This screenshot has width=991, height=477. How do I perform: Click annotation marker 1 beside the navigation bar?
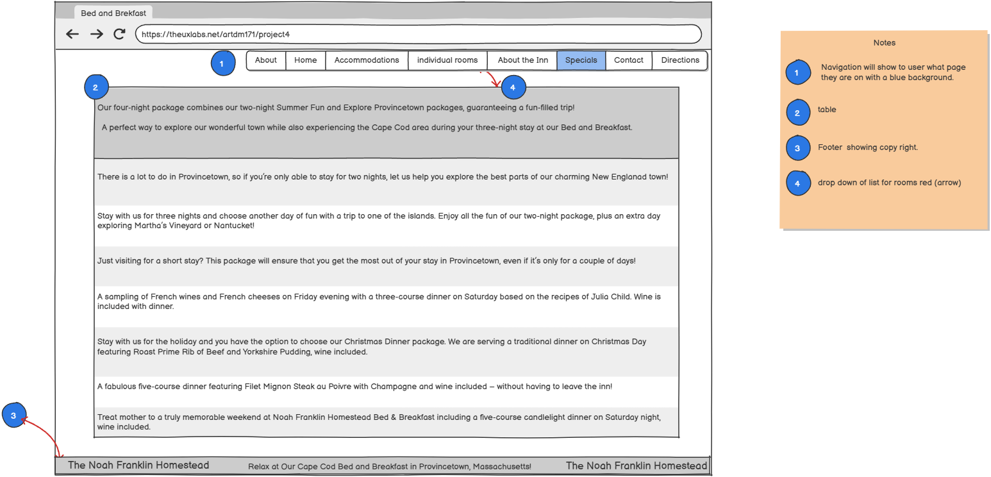(x=222, y=63)
